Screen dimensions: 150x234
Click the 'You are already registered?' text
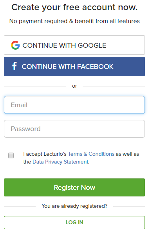pyautogui.click(x=74, y=206)
